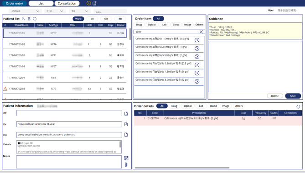Filter Order details by Image
305x173 pixels.
(226, 106)
